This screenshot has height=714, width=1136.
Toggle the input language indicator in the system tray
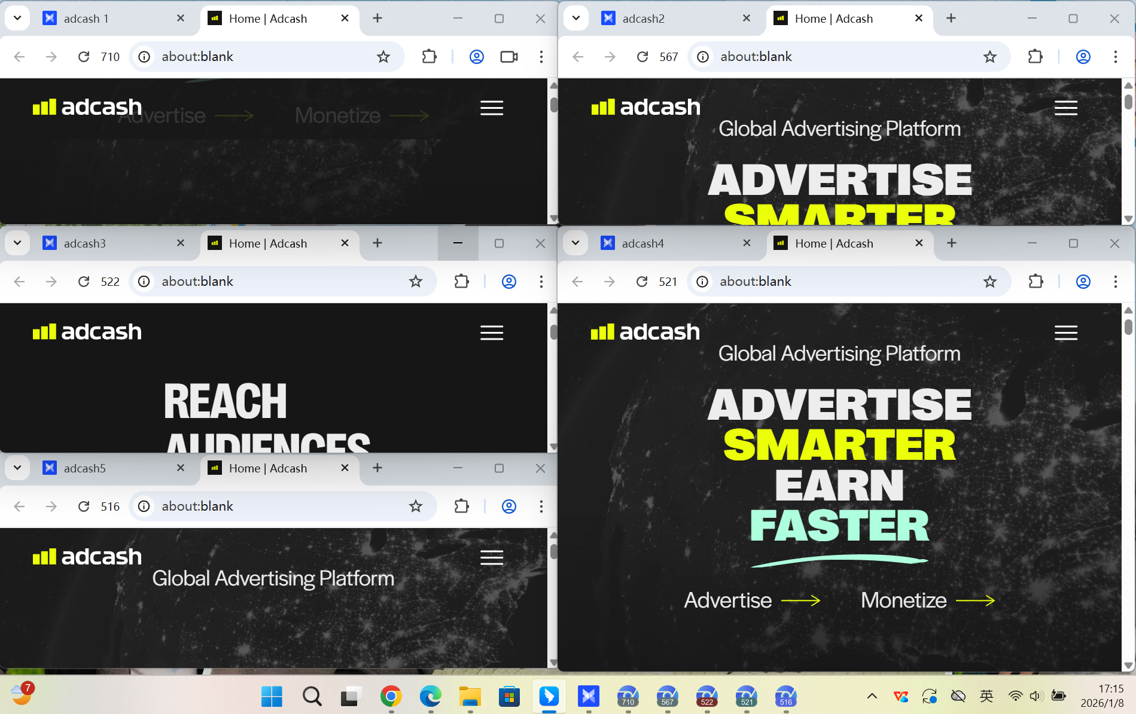coord(986,695)
